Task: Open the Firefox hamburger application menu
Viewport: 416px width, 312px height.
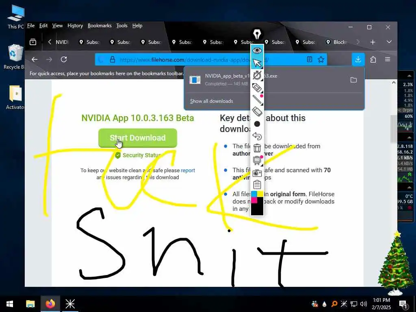Action: (x=388, y=59)
